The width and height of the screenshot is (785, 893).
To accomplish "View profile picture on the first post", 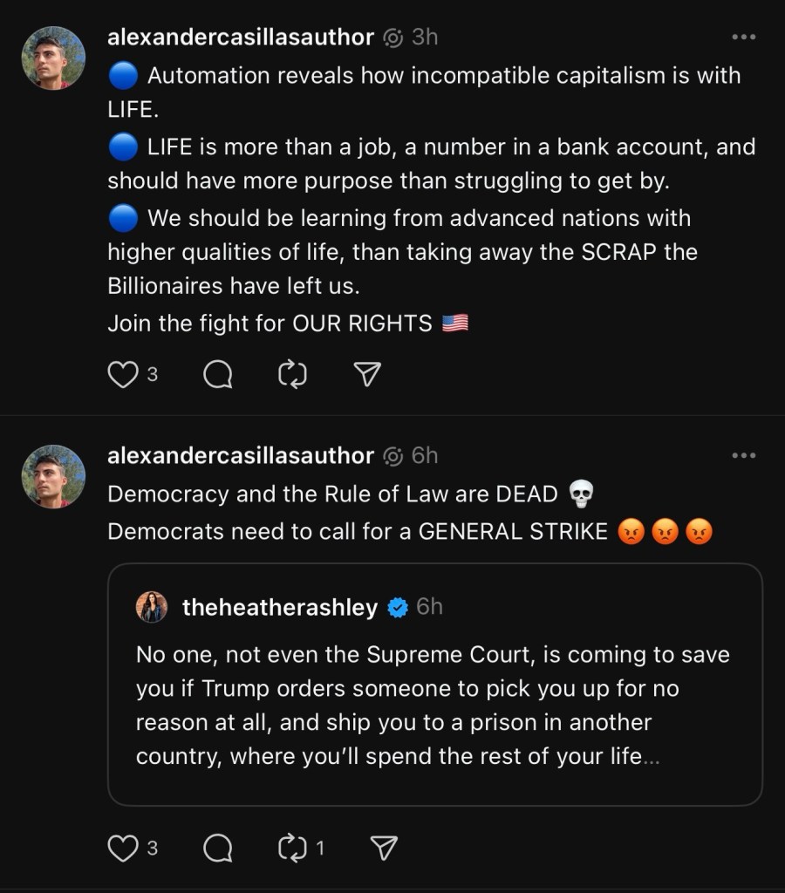I will 53,58.
